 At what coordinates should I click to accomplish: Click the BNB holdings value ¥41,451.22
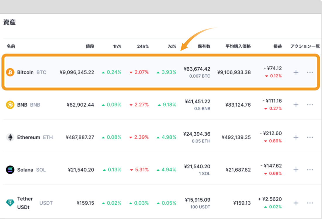click(198, 102)
